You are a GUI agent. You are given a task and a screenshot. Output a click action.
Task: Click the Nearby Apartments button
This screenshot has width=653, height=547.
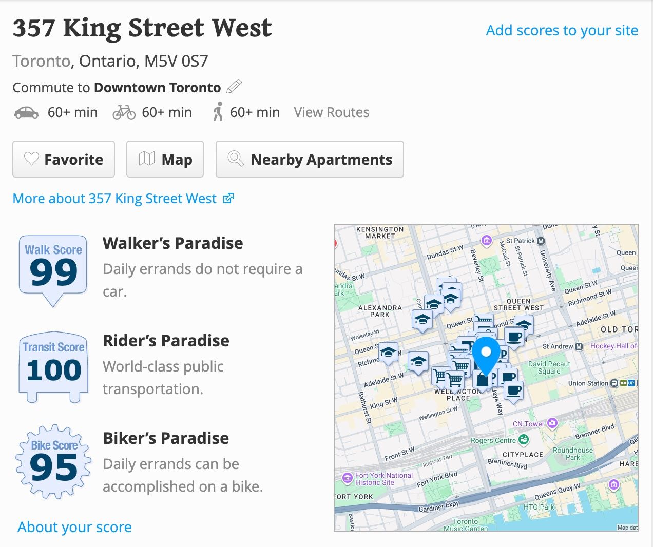pyautogui.click(x=310, y=159)
